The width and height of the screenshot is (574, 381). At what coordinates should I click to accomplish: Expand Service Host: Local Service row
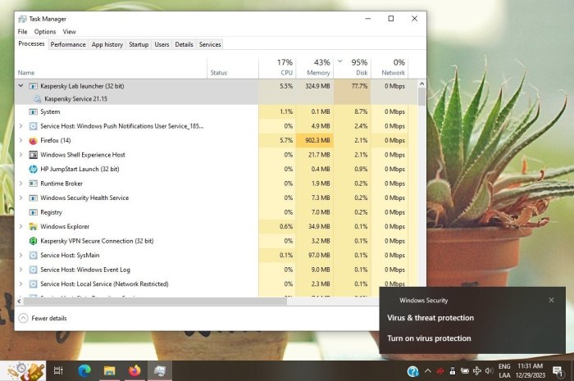(x=20, y=284)
